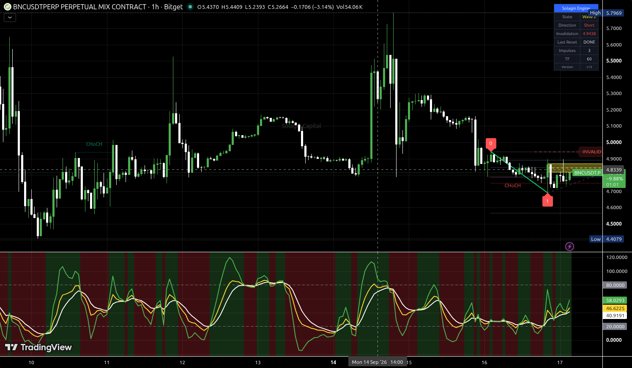Click the Solagin Engine table header

[x=576, y=8]
